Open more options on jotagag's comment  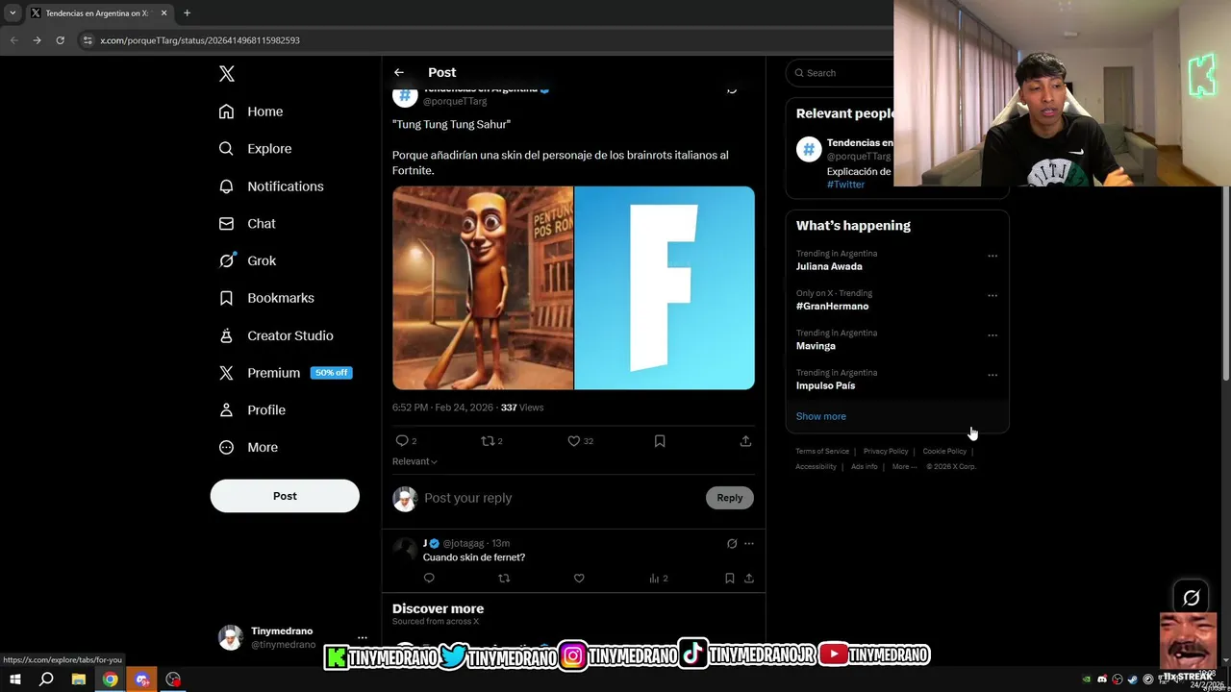pos(749,543)
